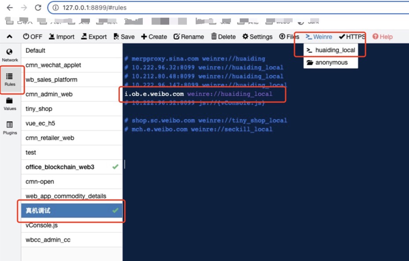Click the browser address bar
The height and width of the screenshot is (261, 409).
pos(220,7)
